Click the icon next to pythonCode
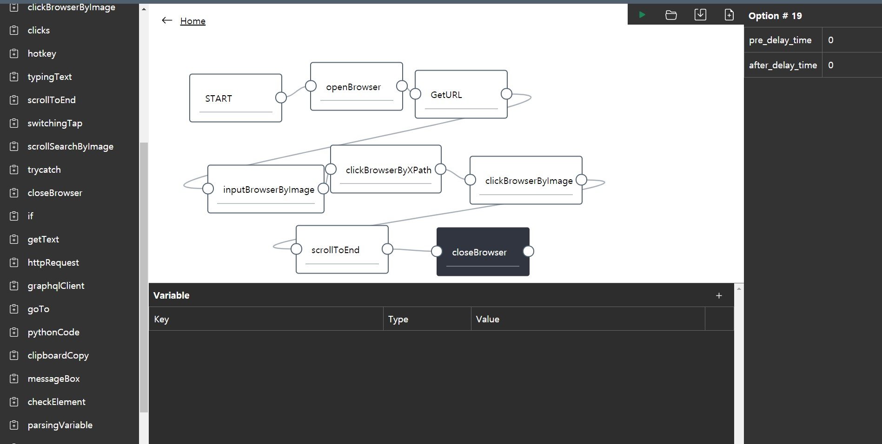882x444 pixels. (14, 332)
